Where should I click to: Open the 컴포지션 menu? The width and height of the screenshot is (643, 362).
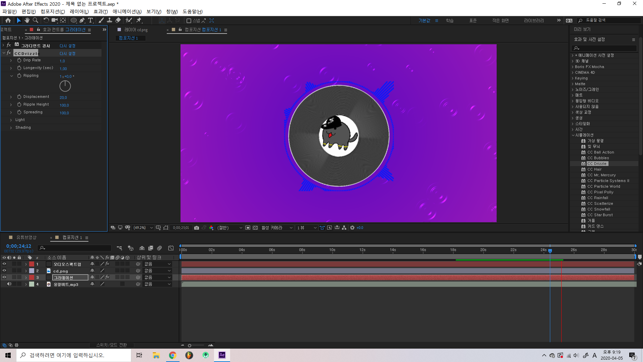click(x=53, y=12)
